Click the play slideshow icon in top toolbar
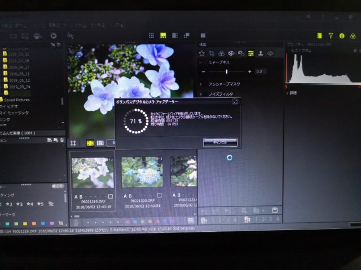Viewport: 361px width, 270px height. (x=54, y=36)
